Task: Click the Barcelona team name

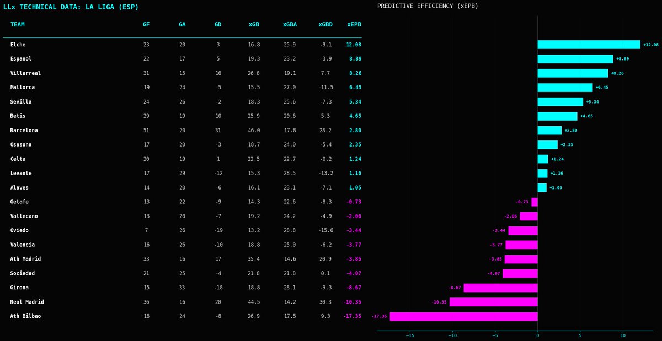Action: coord(24,131)
